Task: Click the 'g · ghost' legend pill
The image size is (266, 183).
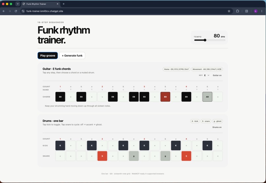Action: click(217, 121)
